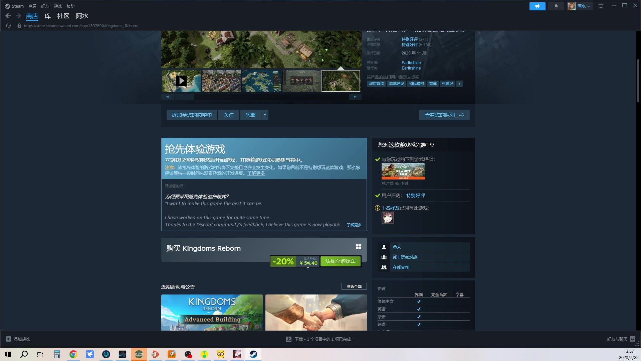Open Task View on the taskbar
Image resolution: width=641 pixels, height=361 pixels.
click(40, 354)
